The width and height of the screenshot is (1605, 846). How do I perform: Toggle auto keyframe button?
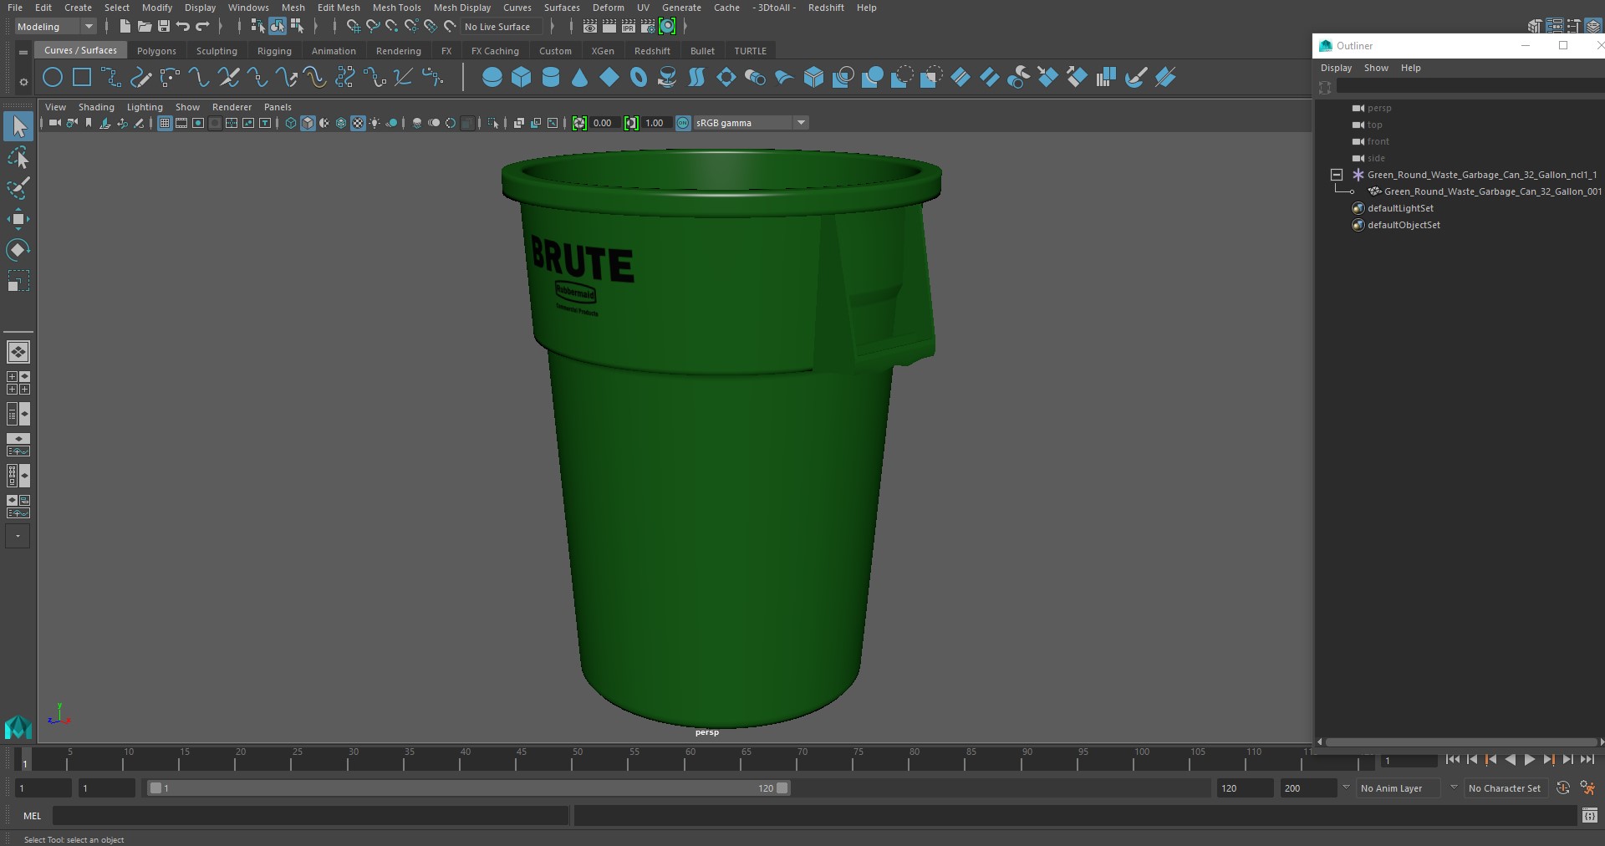[x=1563, y=787]
